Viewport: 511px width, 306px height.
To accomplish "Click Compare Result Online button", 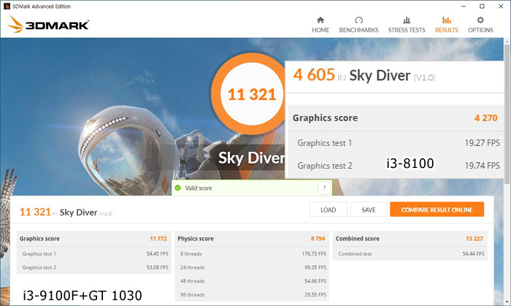I will click(x=437, y=210).
